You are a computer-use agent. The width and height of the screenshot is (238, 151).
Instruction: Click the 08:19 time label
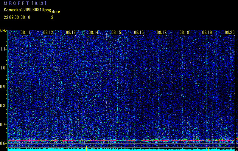[207, 32]
